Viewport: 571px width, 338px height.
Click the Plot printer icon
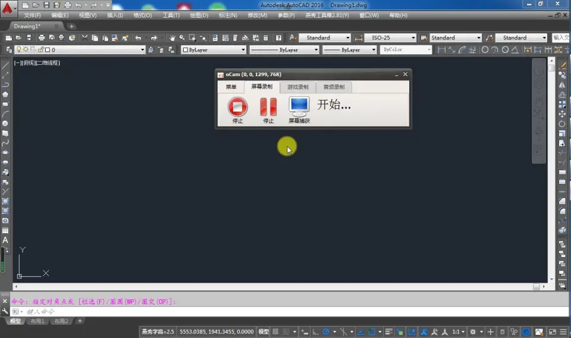point(42,38)
